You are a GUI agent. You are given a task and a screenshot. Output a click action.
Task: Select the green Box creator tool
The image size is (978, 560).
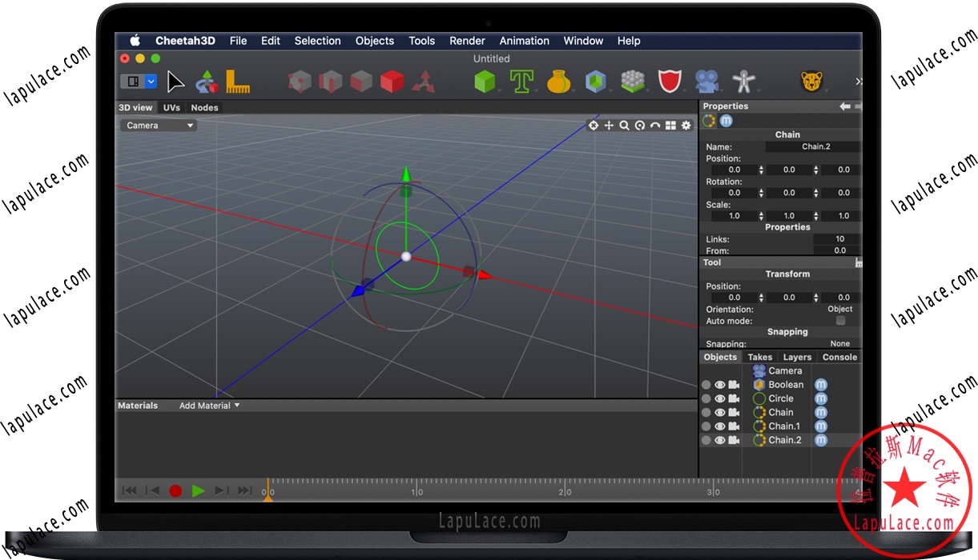485,81
